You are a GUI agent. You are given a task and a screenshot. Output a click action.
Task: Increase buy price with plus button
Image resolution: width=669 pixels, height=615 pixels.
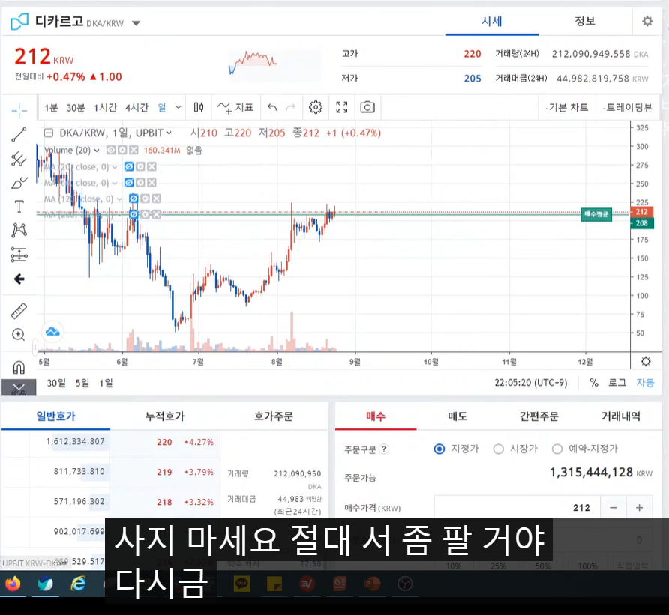coord(639,508)
